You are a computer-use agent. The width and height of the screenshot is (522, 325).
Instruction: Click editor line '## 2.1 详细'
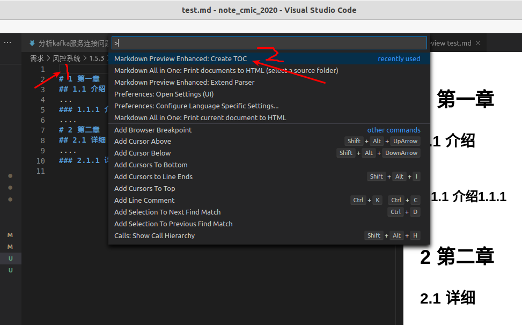pos(82,140)
